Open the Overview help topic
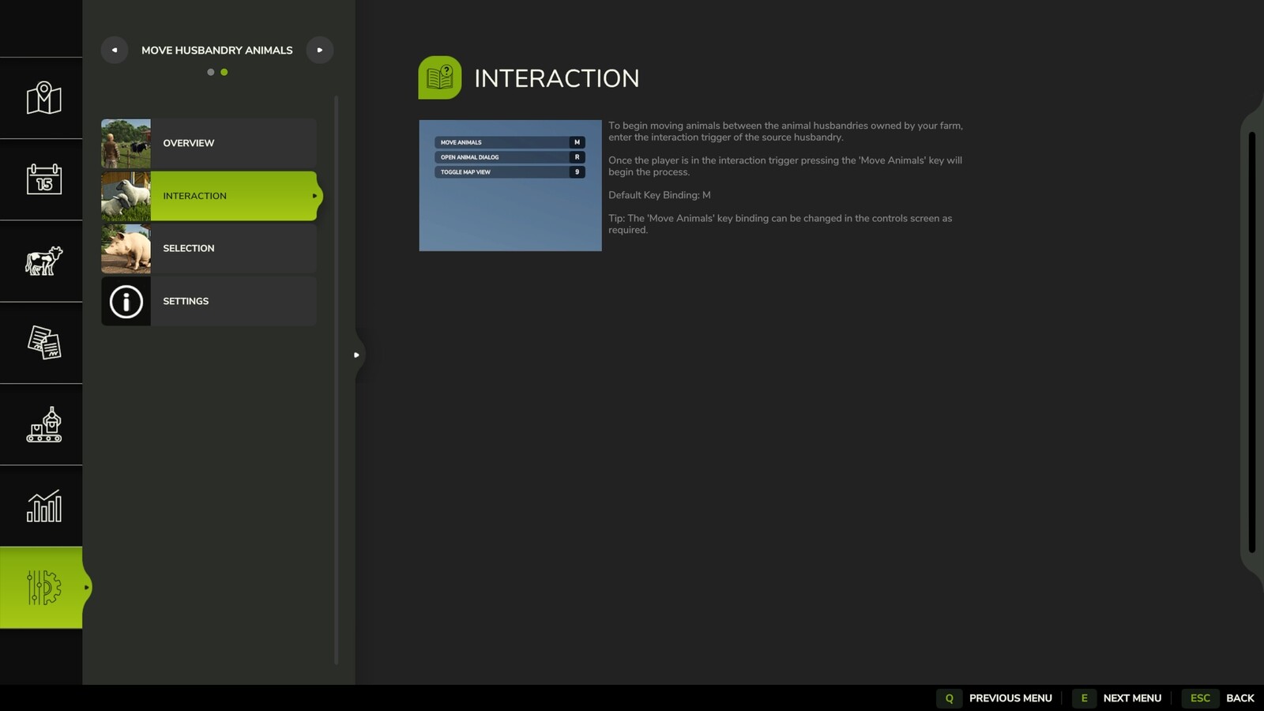Viewport: 1264px width, 711px height. tap(209, 143)
